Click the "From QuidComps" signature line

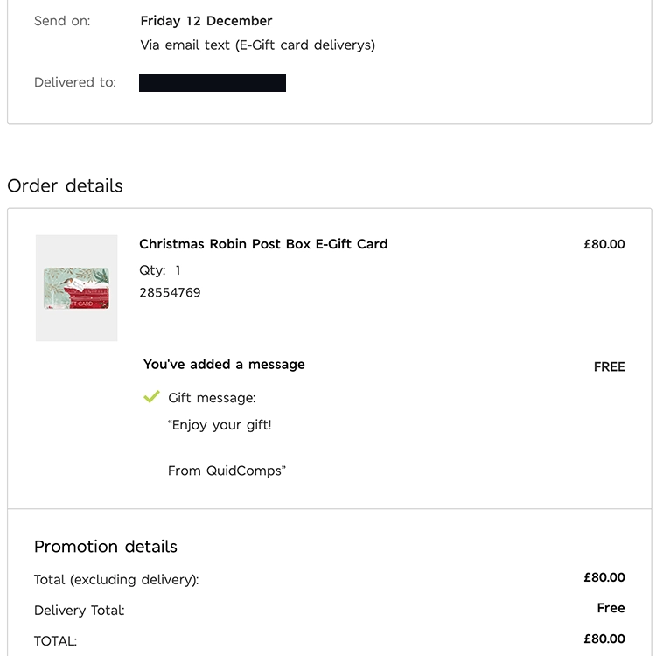click(227, 471)
